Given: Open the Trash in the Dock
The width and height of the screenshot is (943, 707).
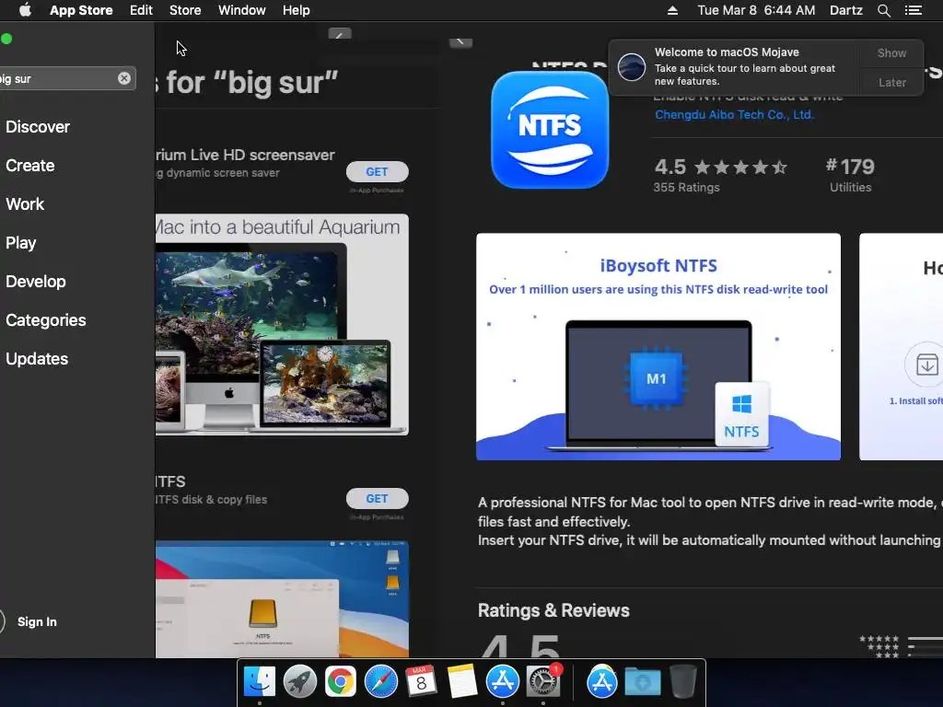Looking at the screenshot, I should pos(683,682).
